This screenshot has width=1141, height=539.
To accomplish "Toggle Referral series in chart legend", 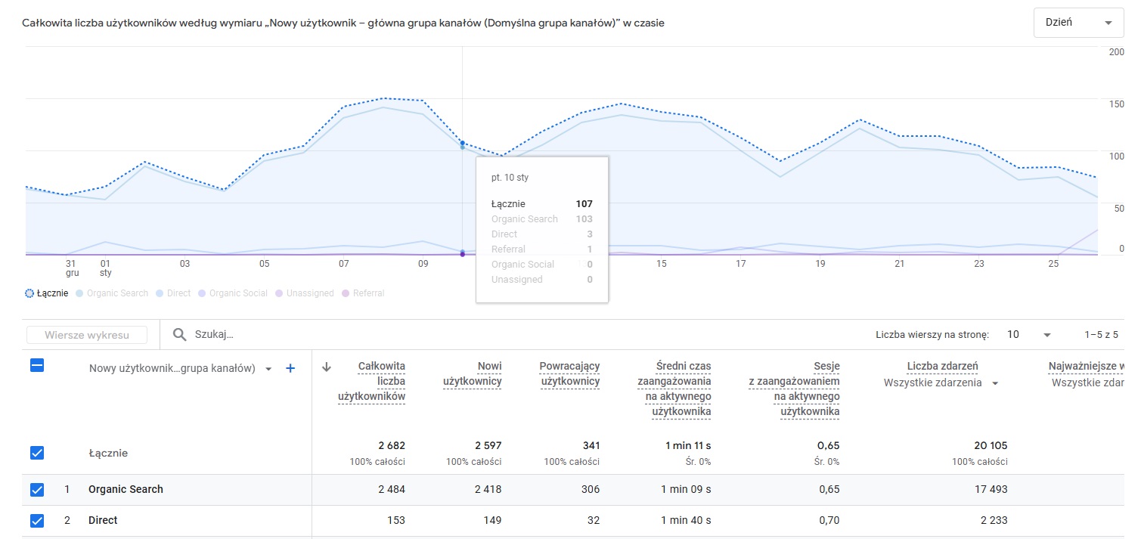I will [363, 293].
